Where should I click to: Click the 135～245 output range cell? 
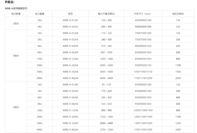click(106, 20)
